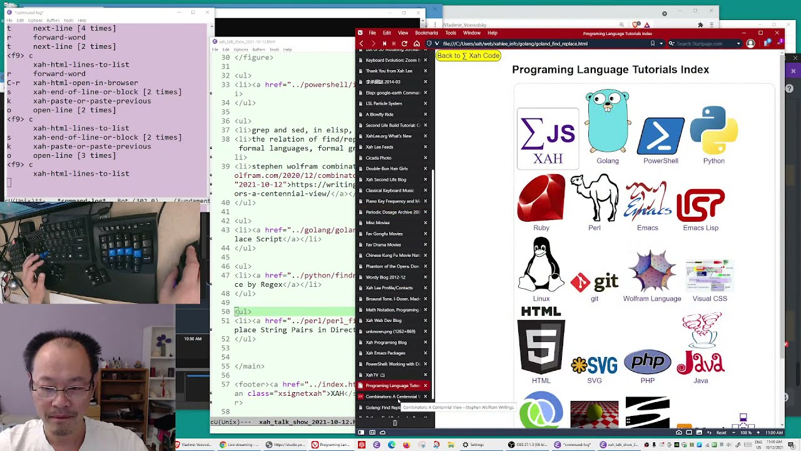Open the Visual CSS thumbnail
The image size is (801, 451).
click(710, 276)
